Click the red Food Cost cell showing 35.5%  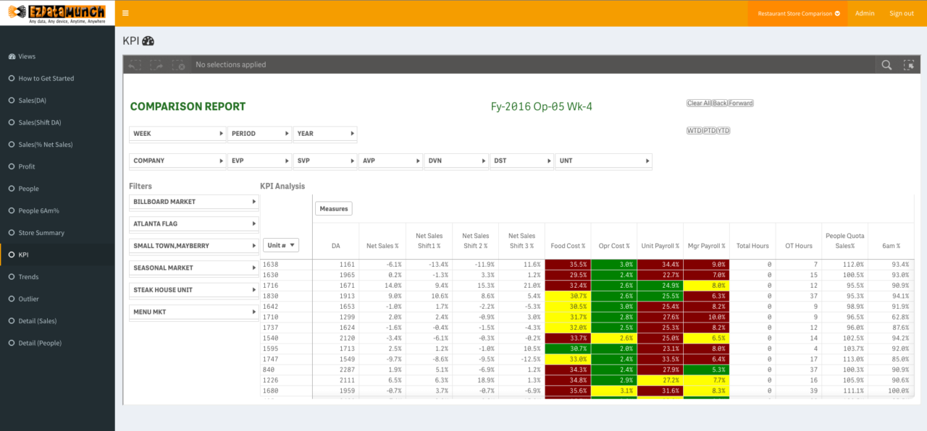coord(568,266)
